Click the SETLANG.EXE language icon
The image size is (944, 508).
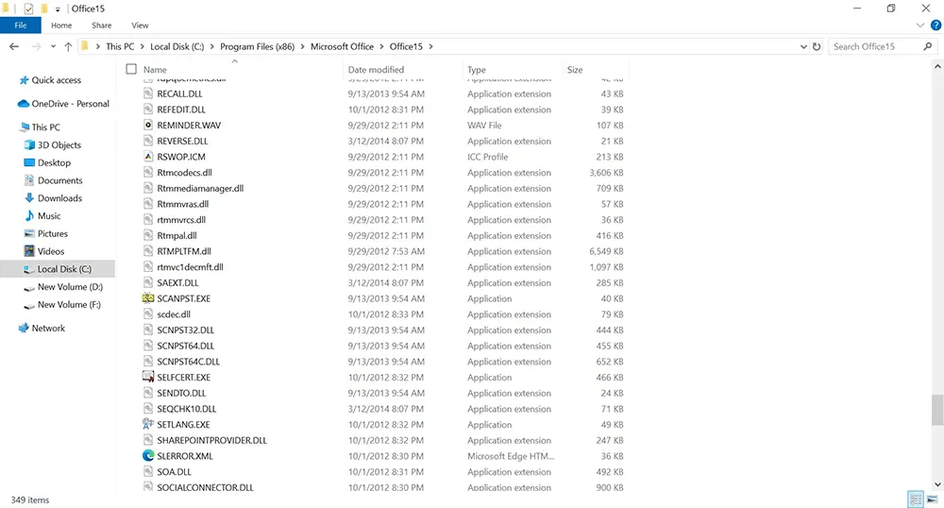(x=148, y=424)
